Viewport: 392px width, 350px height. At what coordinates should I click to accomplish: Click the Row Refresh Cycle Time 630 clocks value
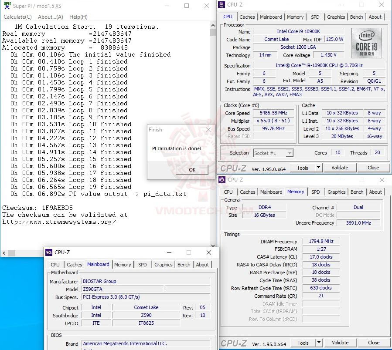(321, 288)
